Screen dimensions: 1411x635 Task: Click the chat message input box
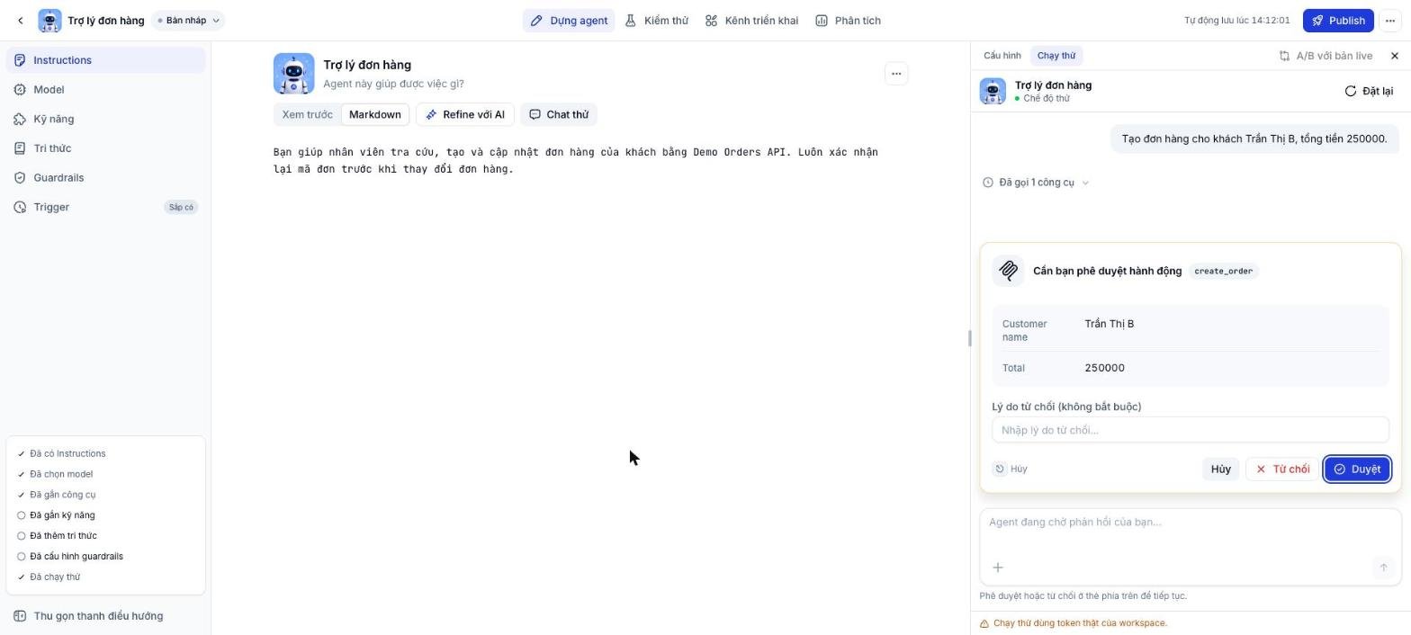point(1191,523)
